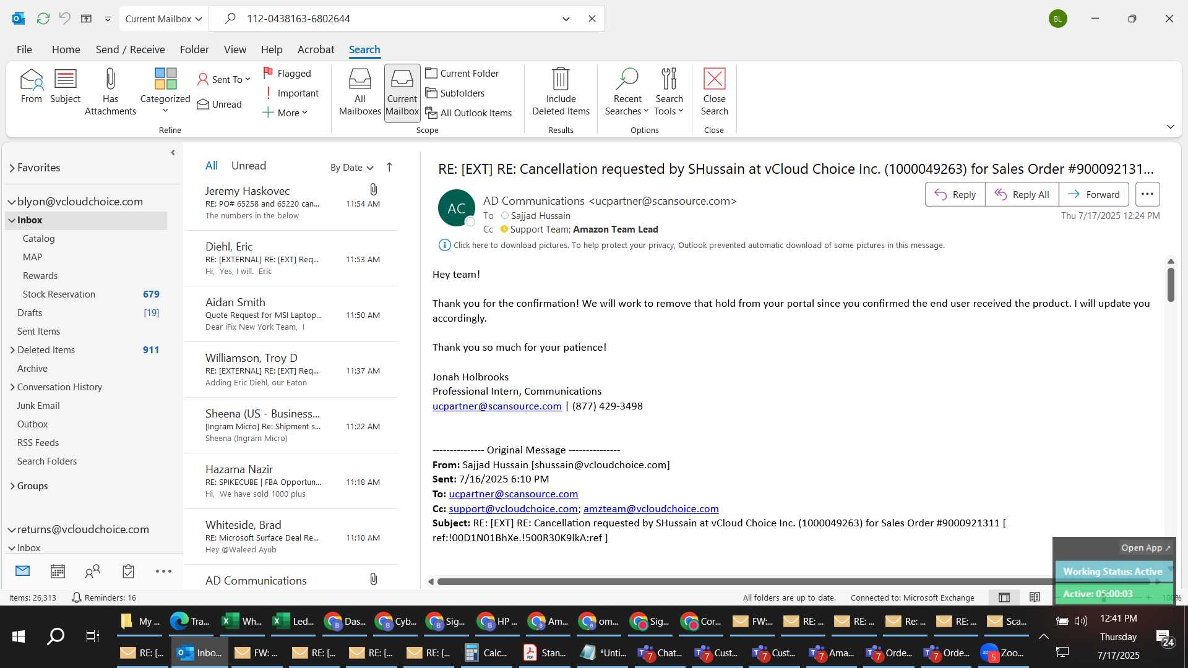Open Aidan Smith quote request email

tap(291, 314)
